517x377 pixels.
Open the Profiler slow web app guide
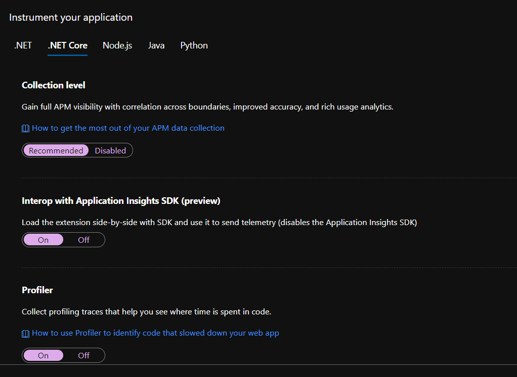click(x=155, y=333)
